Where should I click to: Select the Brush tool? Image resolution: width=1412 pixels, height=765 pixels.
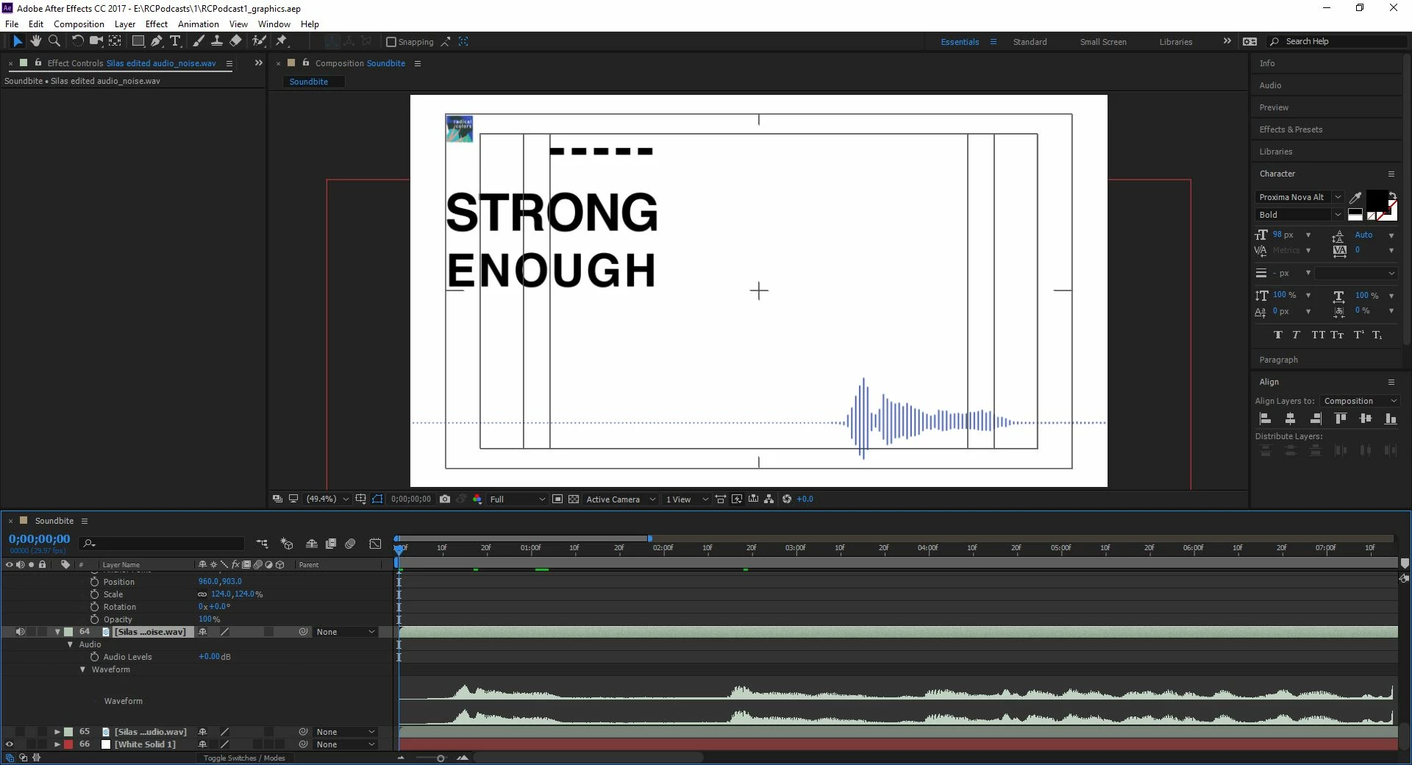click(x=198, y=41)
